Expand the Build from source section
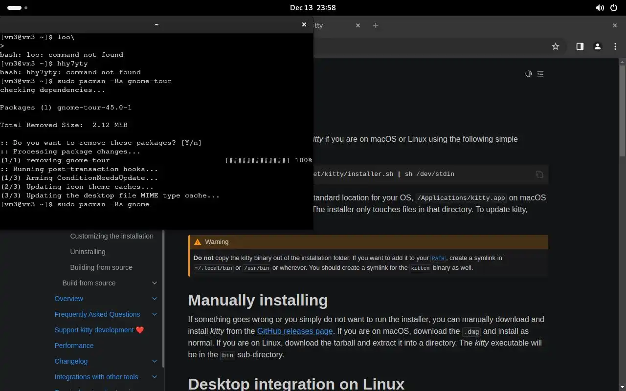626x391 pixels. click(155, 283)
